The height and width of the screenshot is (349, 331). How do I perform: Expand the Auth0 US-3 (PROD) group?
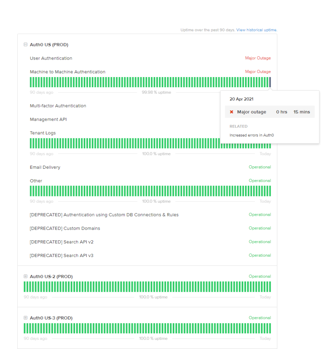pyautogui.click(x=25, y=318)
